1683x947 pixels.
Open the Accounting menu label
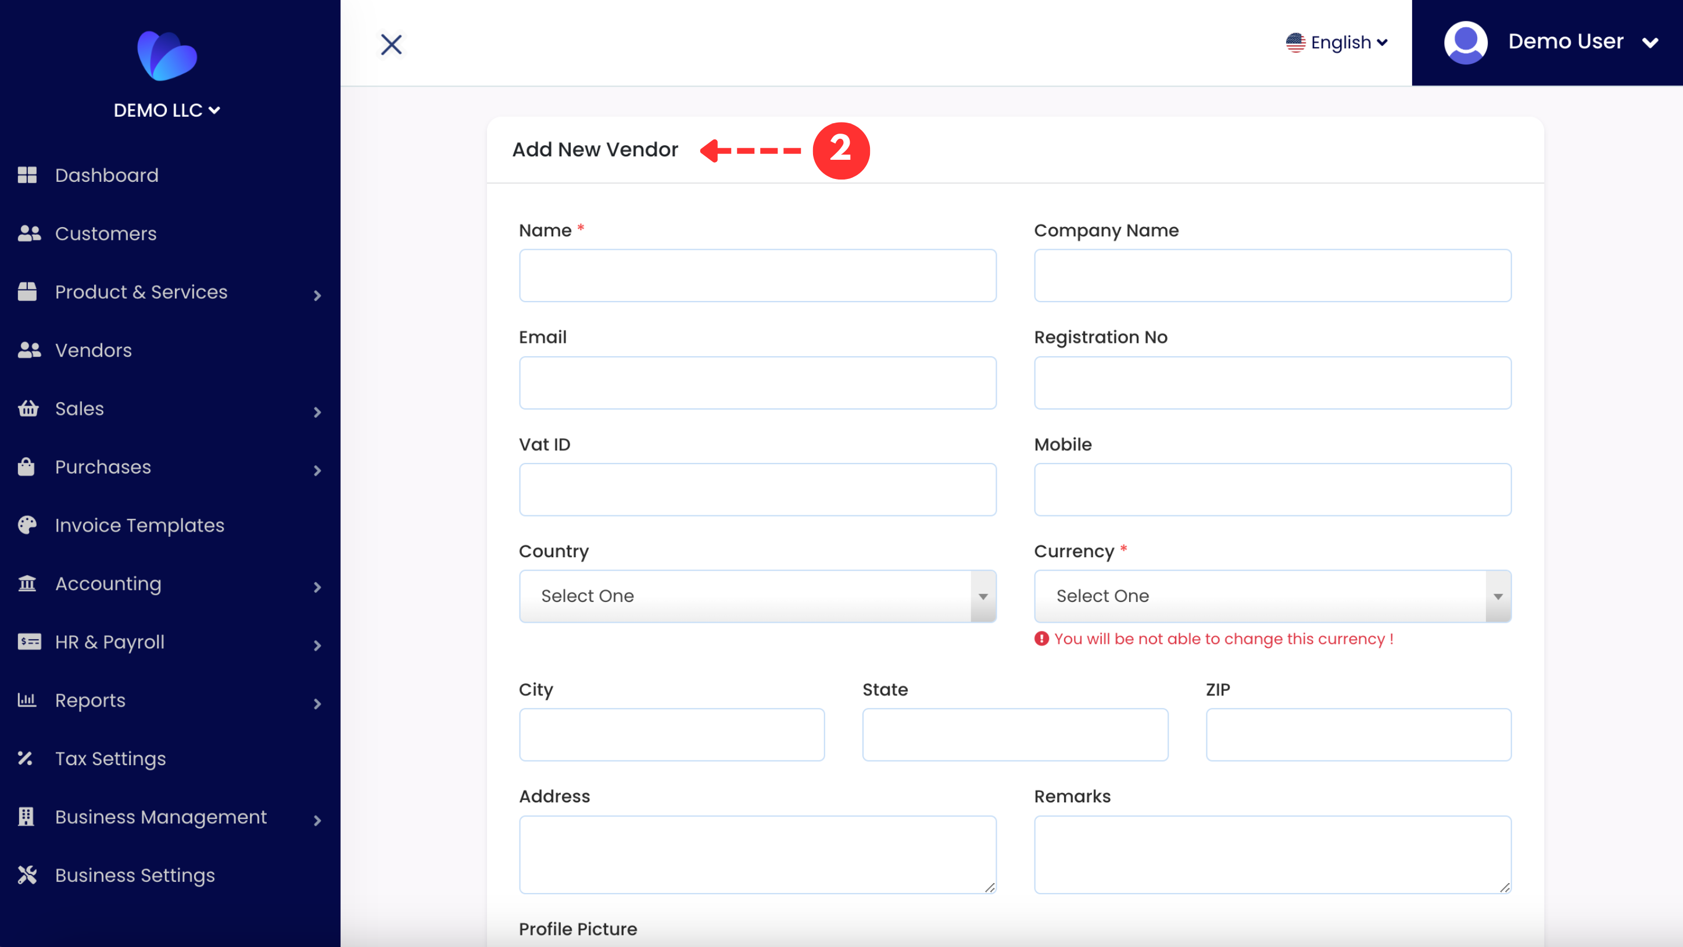point(109,583)
